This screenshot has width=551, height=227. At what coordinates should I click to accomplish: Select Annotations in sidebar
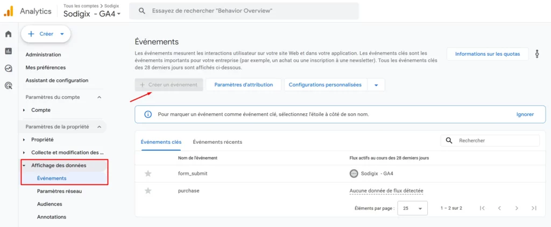pyautogui.click(x=51, y=217)
